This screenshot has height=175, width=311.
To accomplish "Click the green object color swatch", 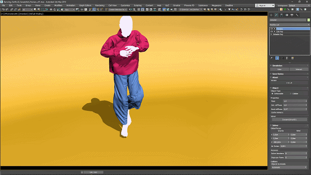I will (x=309, y=20).
